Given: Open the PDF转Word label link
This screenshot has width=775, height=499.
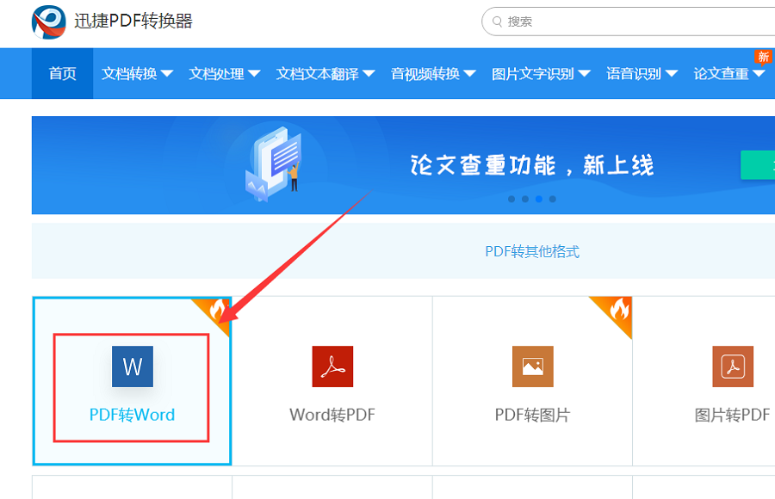Looking at the screenshot, I should tap(132, 415).
